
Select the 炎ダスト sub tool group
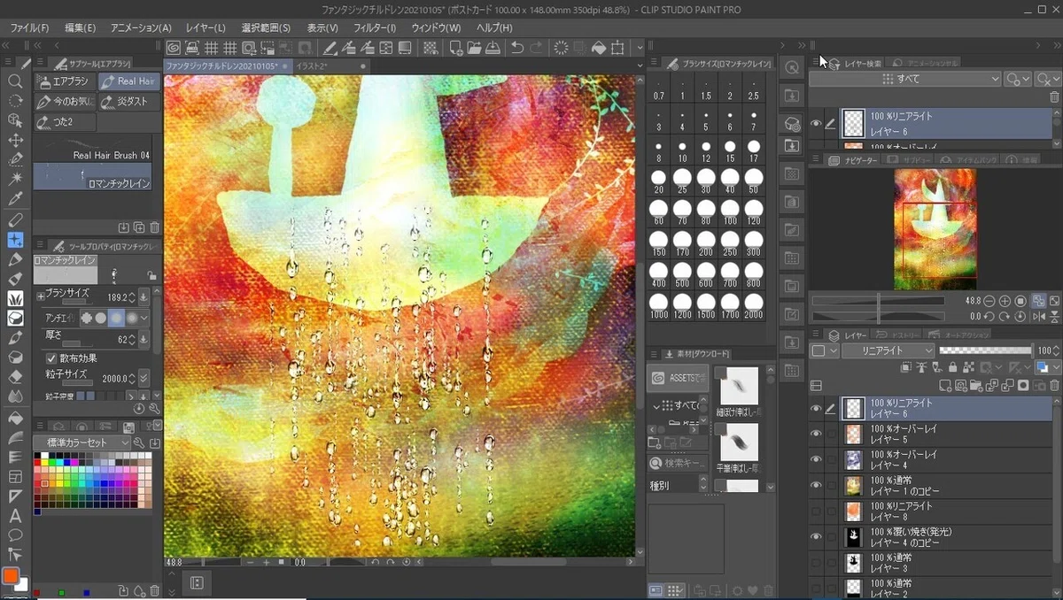(x=128, y=101)
